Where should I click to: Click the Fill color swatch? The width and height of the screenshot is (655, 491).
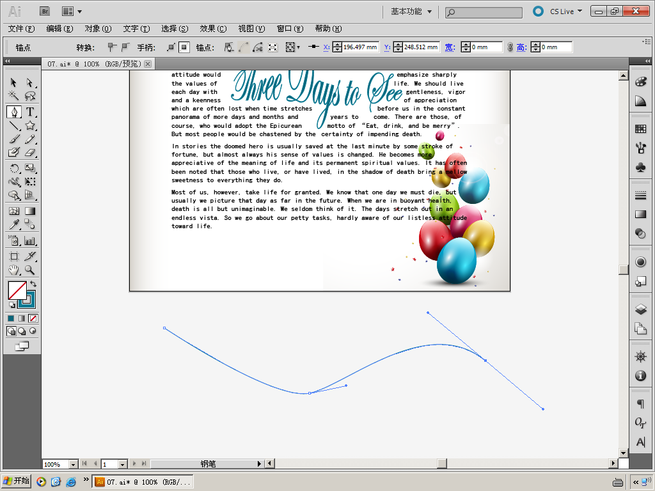[x=17, y=291]
